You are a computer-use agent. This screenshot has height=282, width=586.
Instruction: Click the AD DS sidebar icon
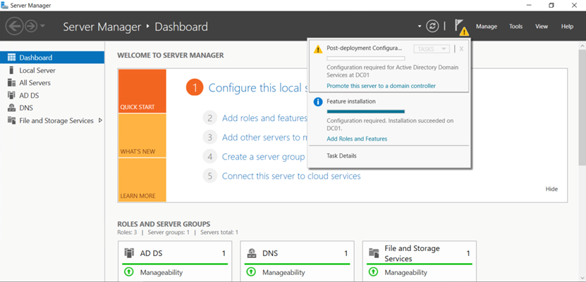click(11, 96)
